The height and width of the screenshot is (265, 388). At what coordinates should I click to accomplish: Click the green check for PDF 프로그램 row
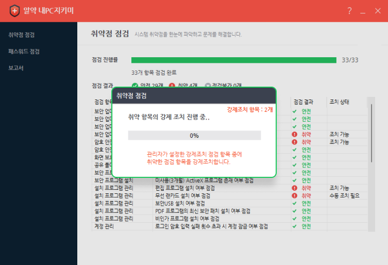point(294,211)
